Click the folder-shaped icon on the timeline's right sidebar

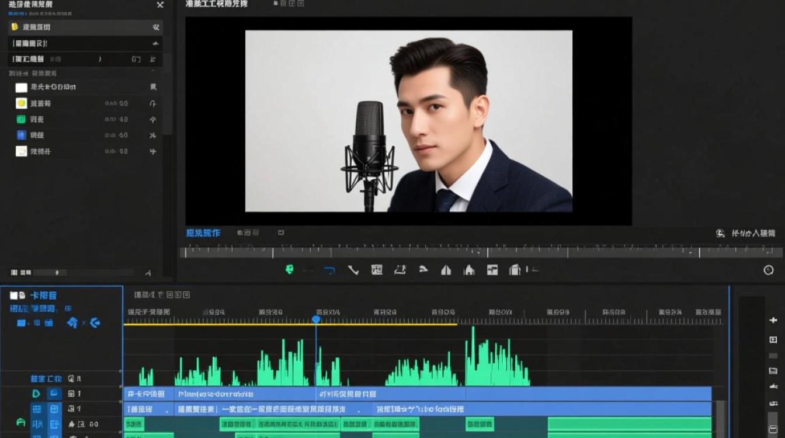tap(773, 371)
